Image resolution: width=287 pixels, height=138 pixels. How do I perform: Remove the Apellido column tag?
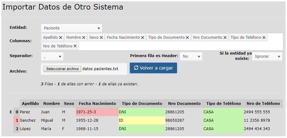coord(60,37)
